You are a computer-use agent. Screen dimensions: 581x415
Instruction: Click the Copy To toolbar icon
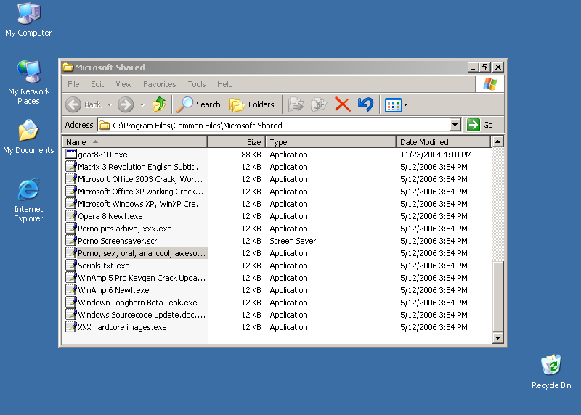[x=319, y=104]
